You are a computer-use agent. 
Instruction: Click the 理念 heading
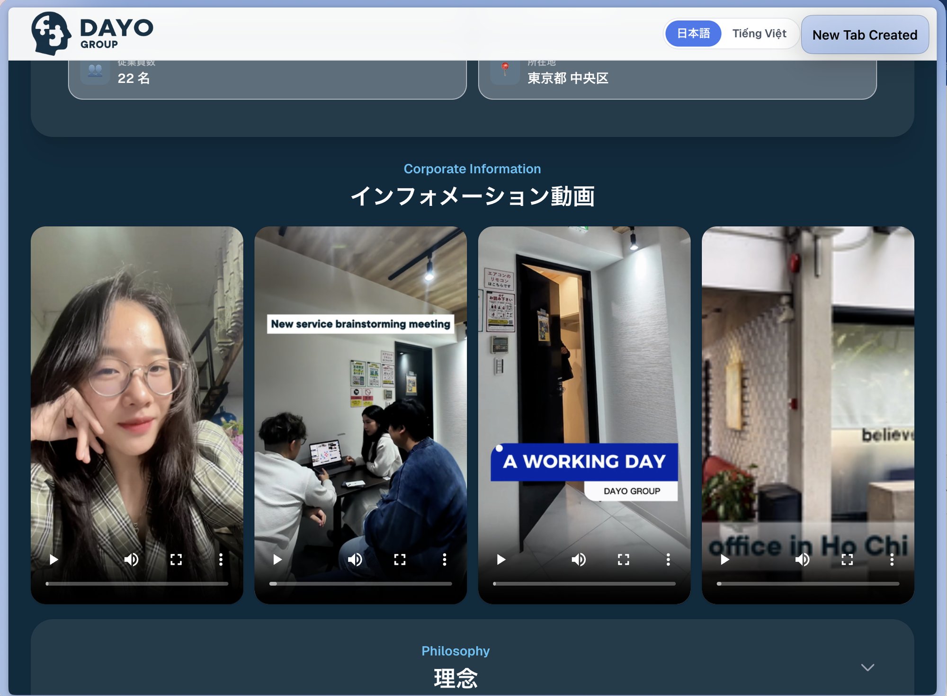[456, 678]
